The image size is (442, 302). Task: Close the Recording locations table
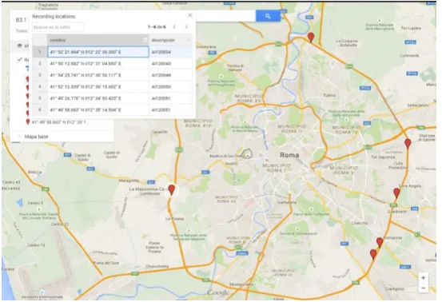pyautogui.click(x=190, y=15)
